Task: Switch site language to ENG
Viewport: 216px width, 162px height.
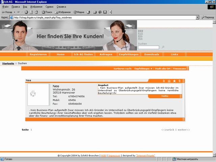Action: click(140, 36)
